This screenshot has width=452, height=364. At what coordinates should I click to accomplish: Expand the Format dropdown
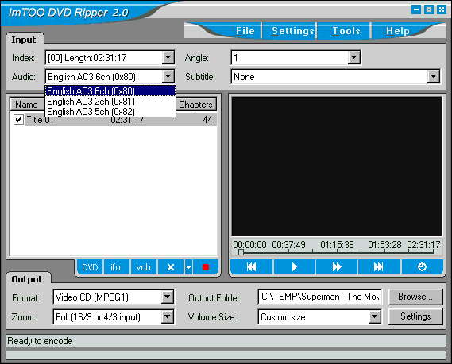click(167, 297)
